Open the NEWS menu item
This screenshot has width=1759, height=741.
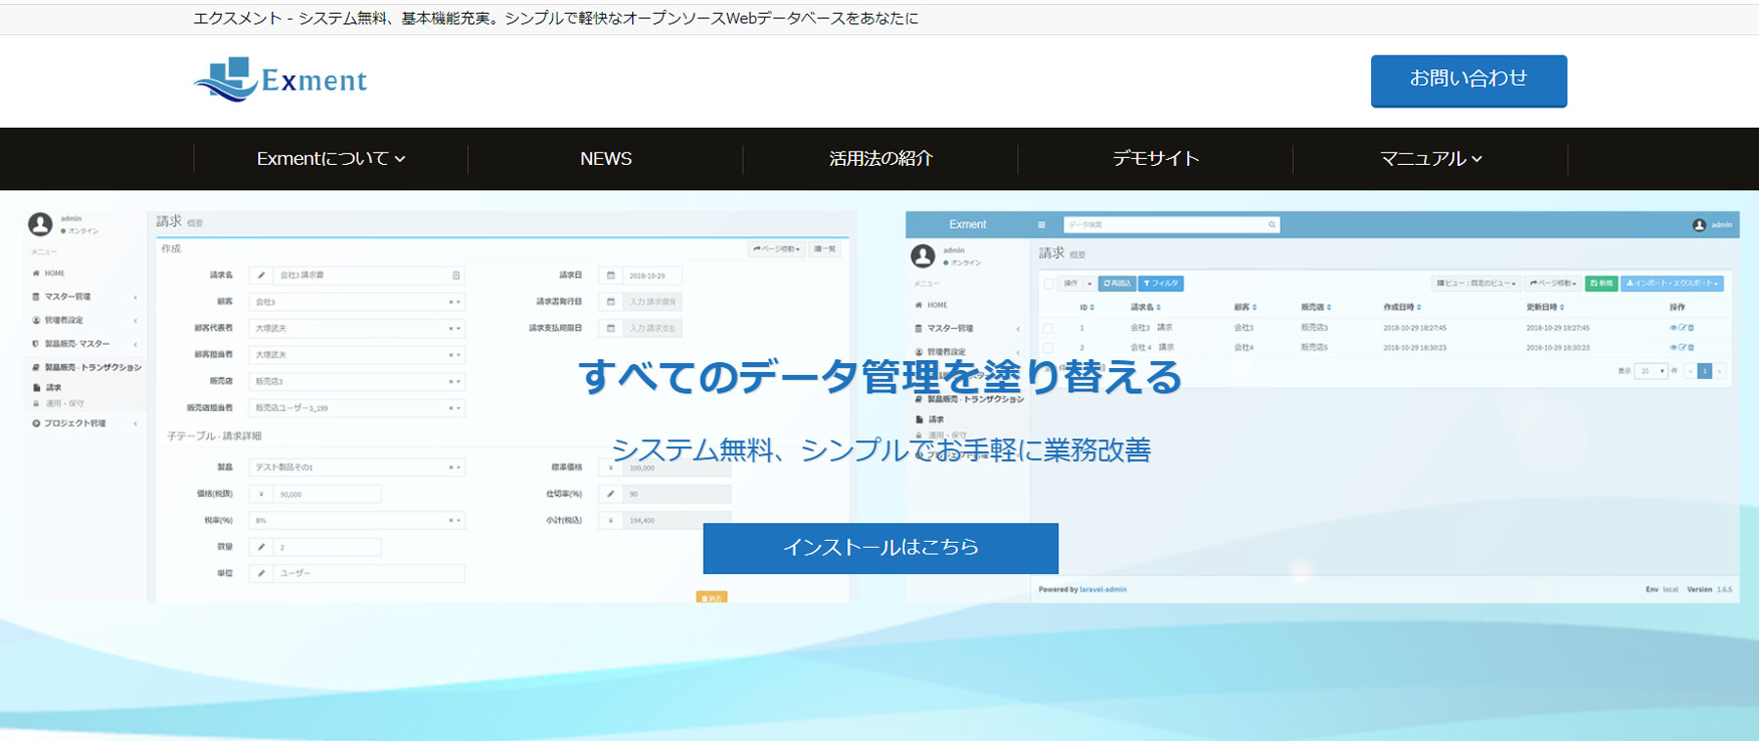(x=606, y=158)
